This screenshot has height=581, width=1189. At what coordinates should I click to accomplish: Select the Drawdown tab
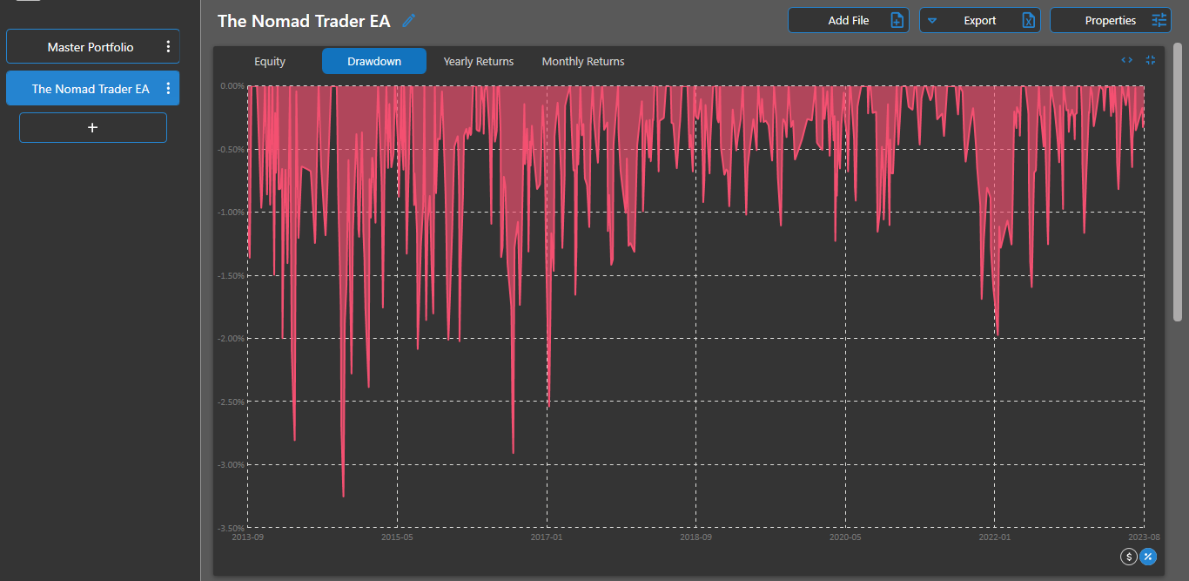coord(374,61)
